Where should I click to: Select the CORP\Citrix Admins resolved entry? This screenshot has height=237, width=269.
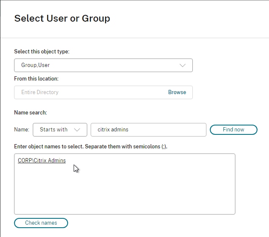pos(42,160)
